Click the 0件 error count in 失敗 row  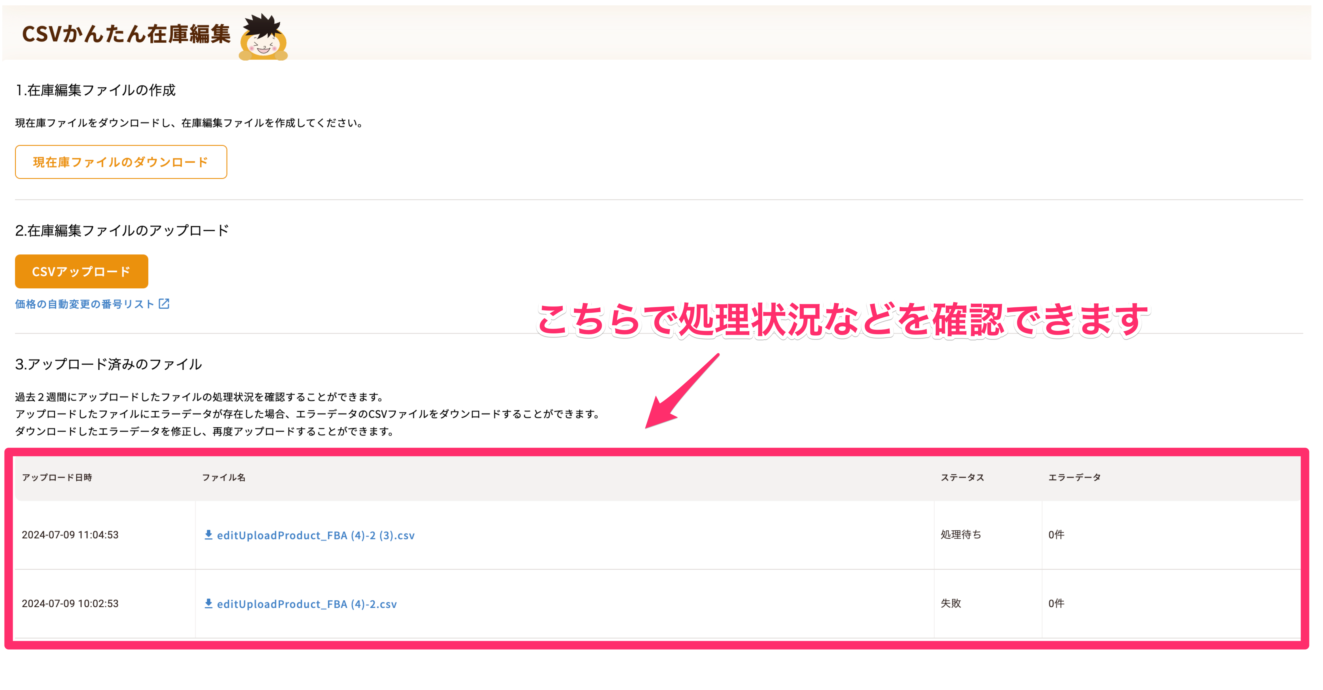tap(1057, 604)
